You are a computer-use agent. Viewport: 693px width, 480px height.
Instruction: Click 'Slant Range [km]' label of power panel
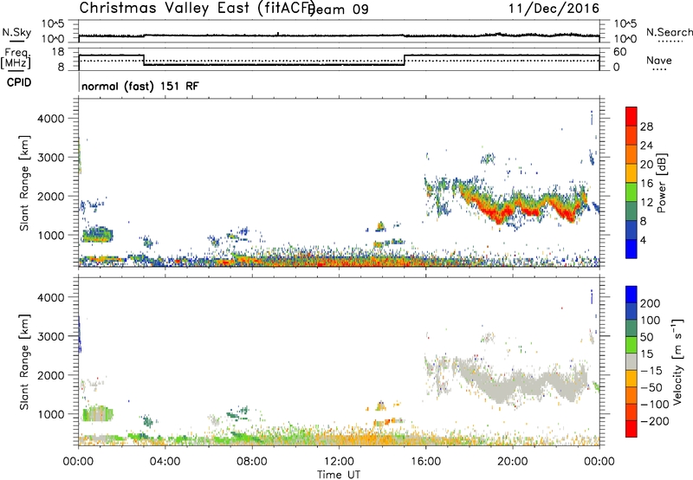24,183
